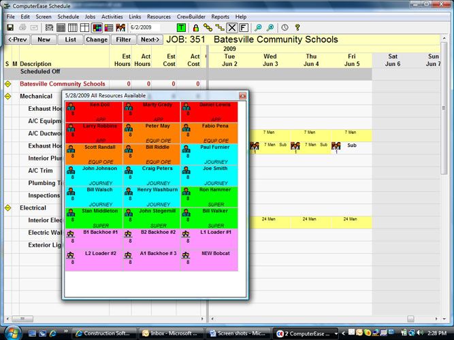This screenshot has height=340, width=454.
Task: Click the volume icon in system tray
Action: [421, 333]
